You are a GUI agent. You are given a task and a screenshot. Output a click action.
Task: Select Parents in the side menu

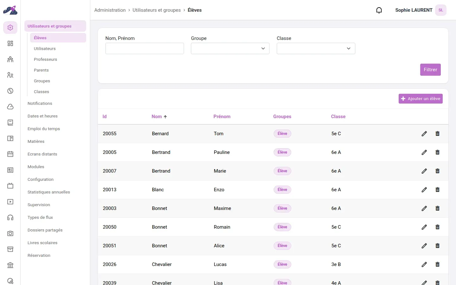point(41,70)
